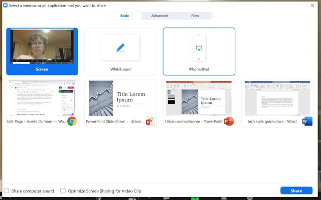Go to the Files tab

coord(195,15)
